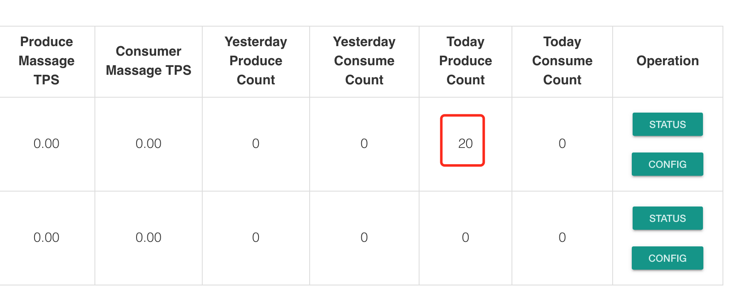This screenshot has height=295, width=735.
Task: Select first row Produce Massage TPS value
Action: pos(47,143)
